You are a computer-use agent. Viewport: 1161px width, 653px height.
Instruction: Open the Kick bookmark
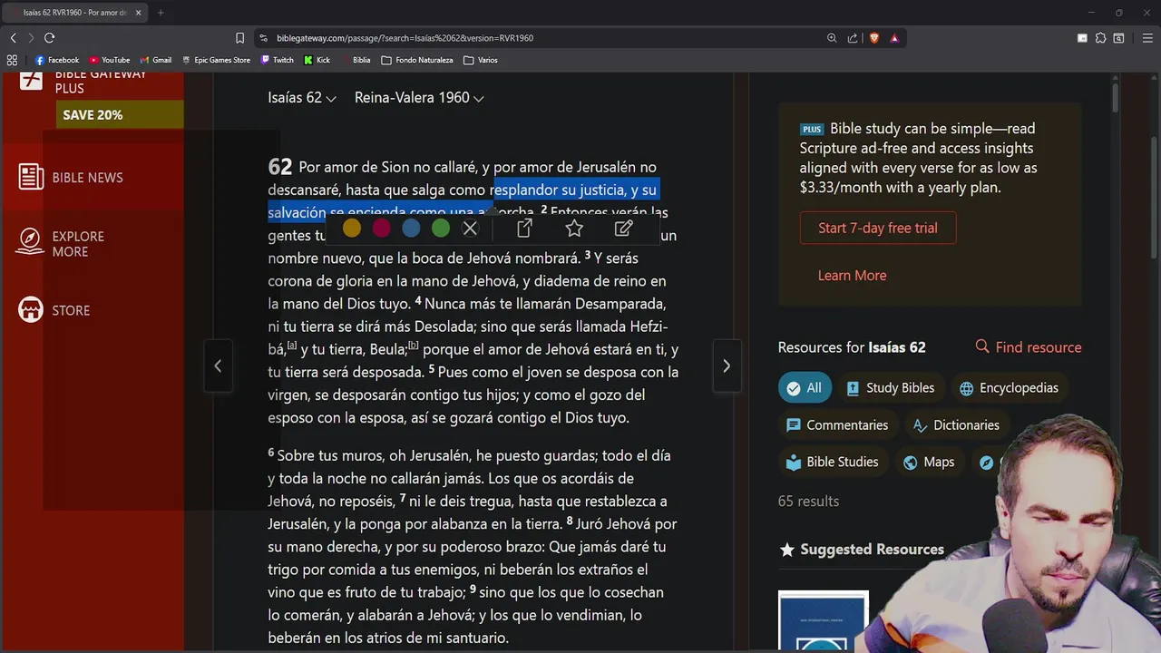point(317,60)
